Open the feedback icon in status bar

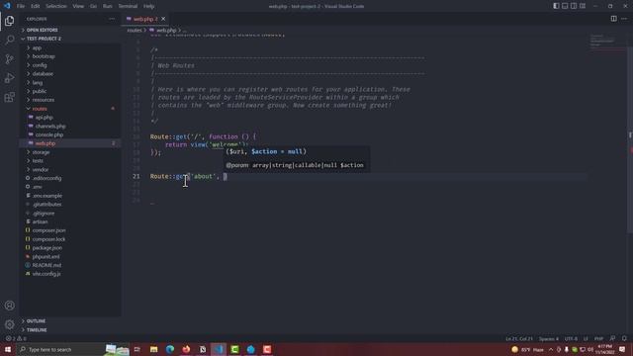[613, 338]
